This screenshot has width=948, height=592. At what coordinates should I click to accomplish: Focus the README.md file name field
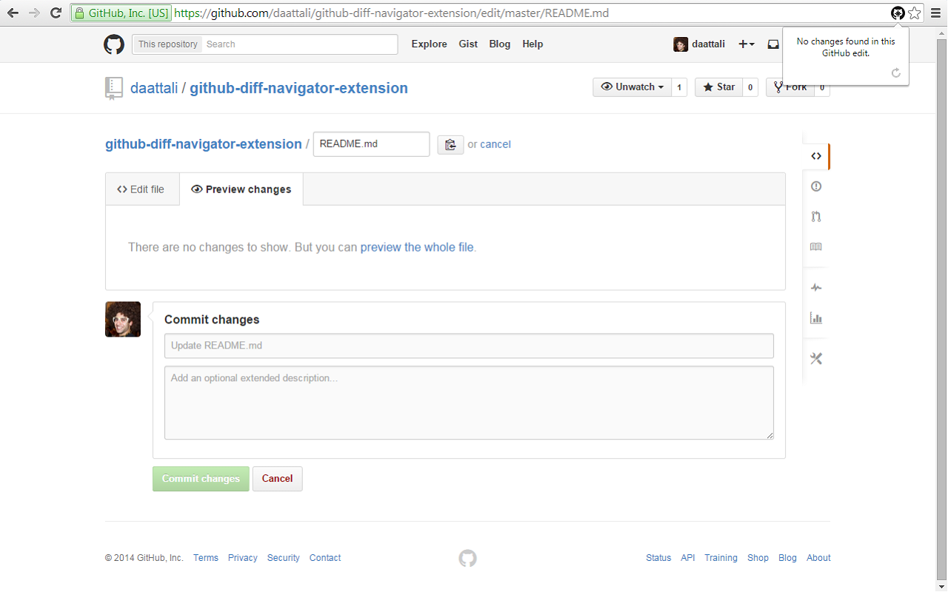(x=371, y=144)
